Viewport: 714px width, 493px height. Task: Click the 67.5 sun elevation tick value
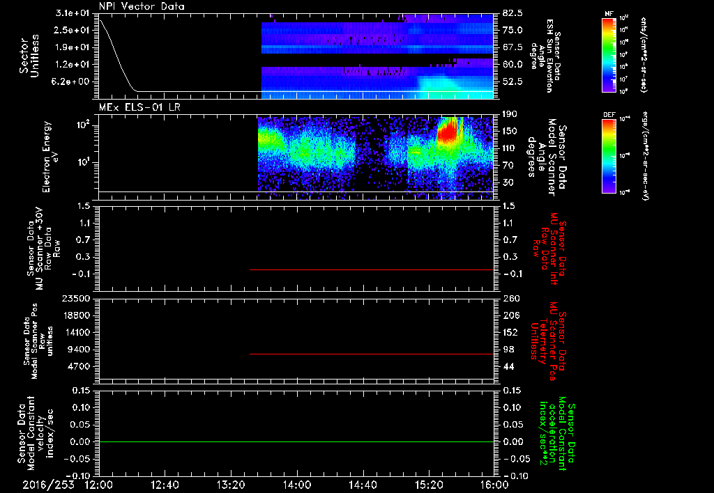512,47
